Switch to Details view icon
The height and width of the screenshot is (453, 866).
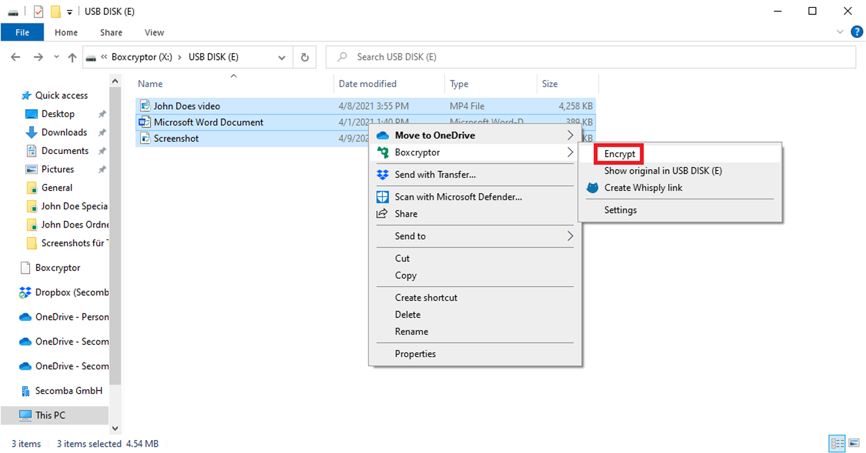coord(836,443)
